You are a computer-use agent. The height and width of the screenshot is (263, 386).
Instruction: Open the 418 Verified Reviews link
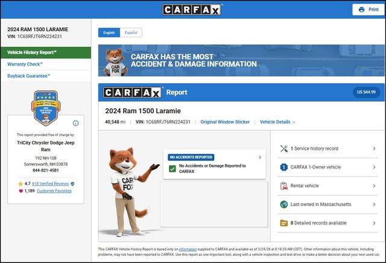(51, 183)
